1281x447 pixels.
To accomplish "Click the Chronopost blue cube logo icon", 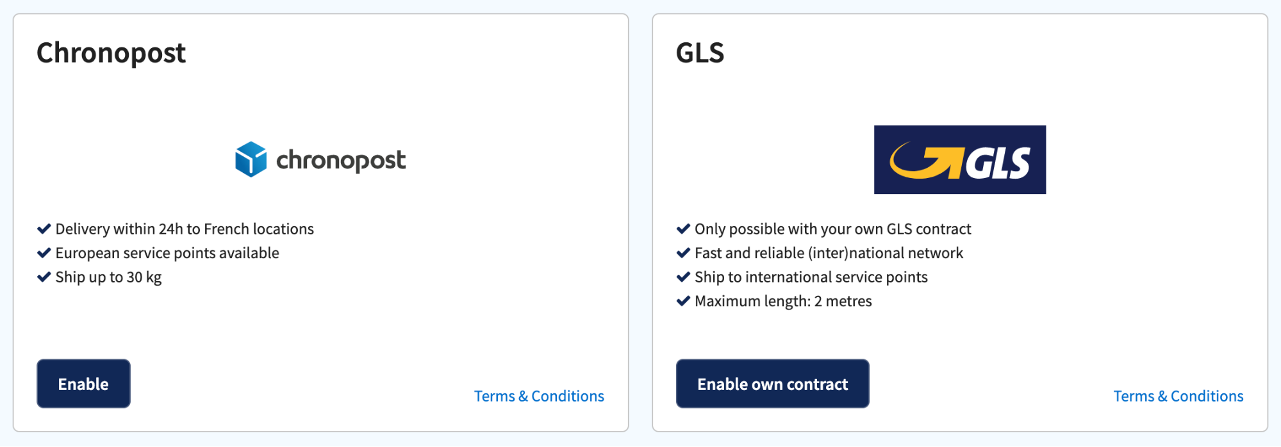I will (x=251, y=159).
